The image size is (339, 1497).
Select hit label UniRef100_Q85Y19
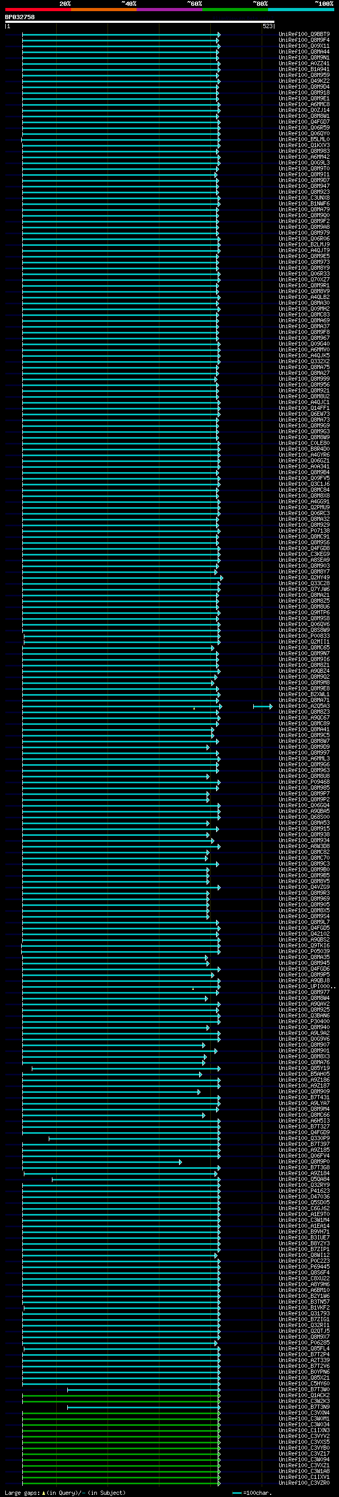[304, 1068]
